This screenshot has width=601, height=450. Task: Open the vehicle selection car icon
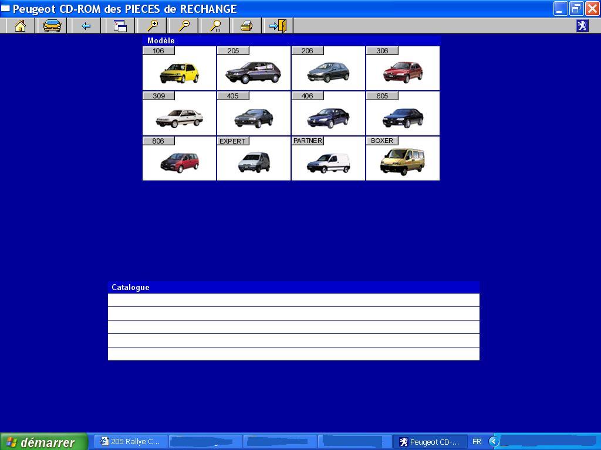(x=52, y=26)
